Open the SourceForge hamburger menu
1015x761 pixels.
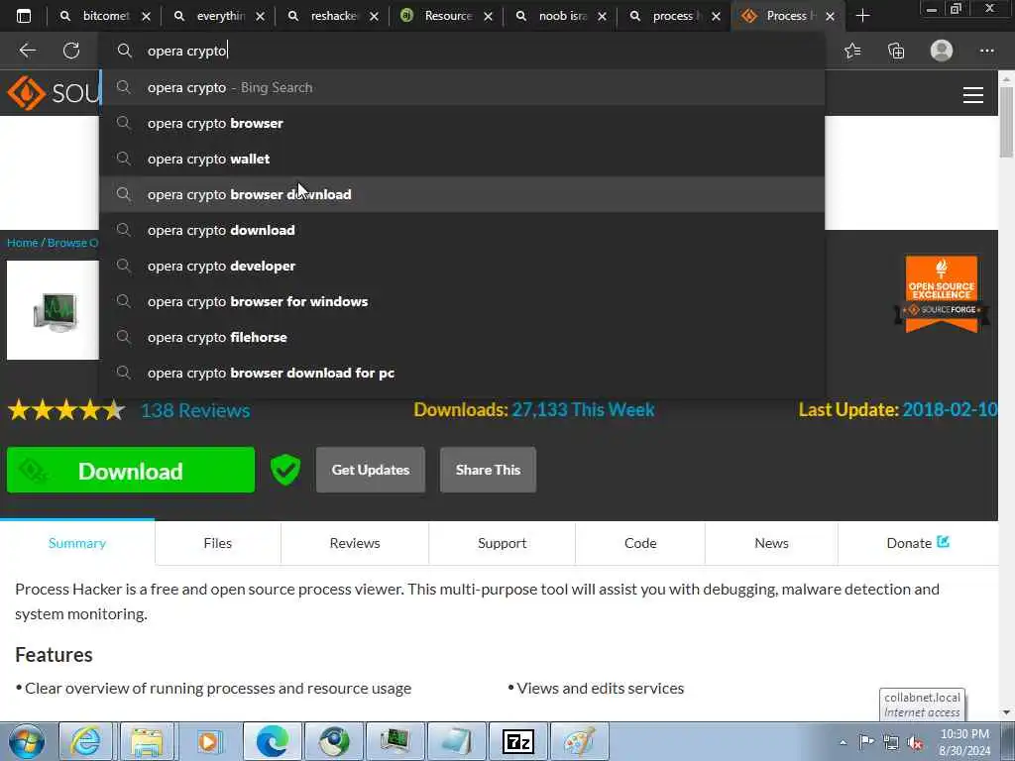(973, 95)
